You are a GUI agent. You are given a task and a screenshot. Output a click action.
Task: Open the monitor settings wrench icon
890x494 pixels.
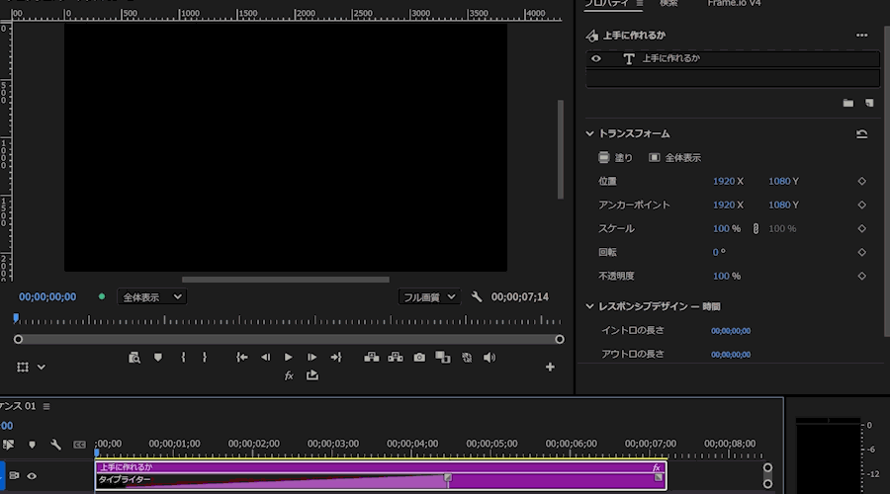[x=477, y=296]
